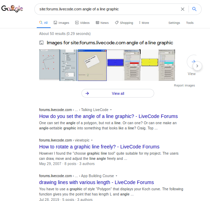Open 'drawing lines with various length' result
Viewport: 210px width, 201px height.
(x=96, y=182)
